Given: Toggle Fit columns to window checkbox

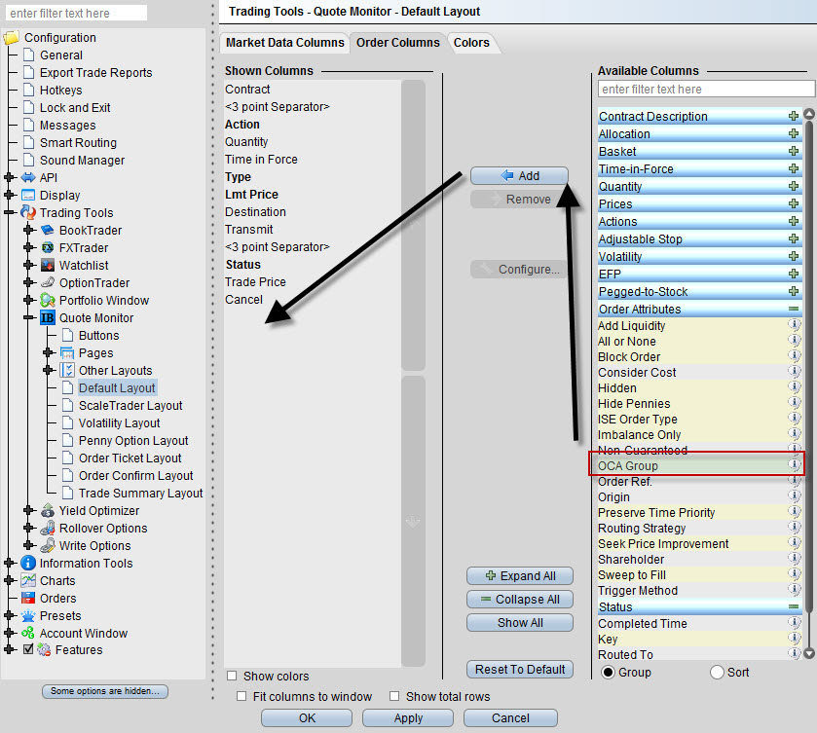Looking at the screenshot, I should tap(241, 696).
